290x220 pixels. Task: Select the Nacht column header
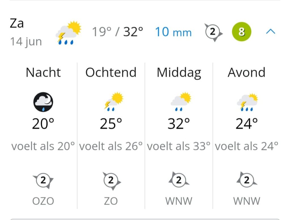[43, 72]
